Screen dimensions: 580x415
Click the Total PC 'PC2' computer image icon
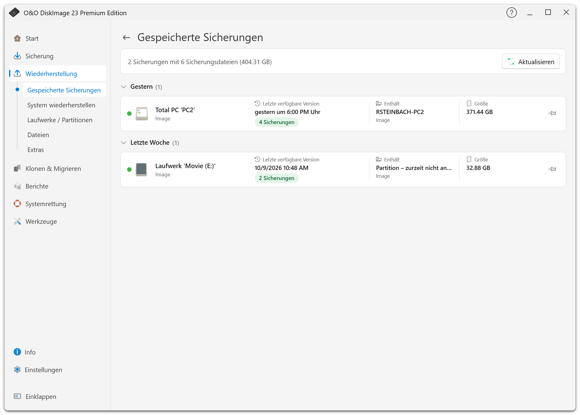142,114
